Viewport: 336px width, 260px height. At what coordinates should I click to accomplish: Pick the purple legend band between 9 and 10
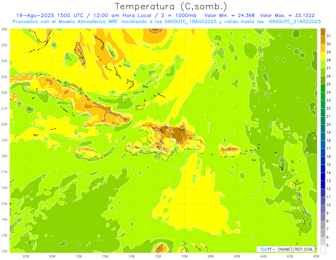[x=323, y=209]
